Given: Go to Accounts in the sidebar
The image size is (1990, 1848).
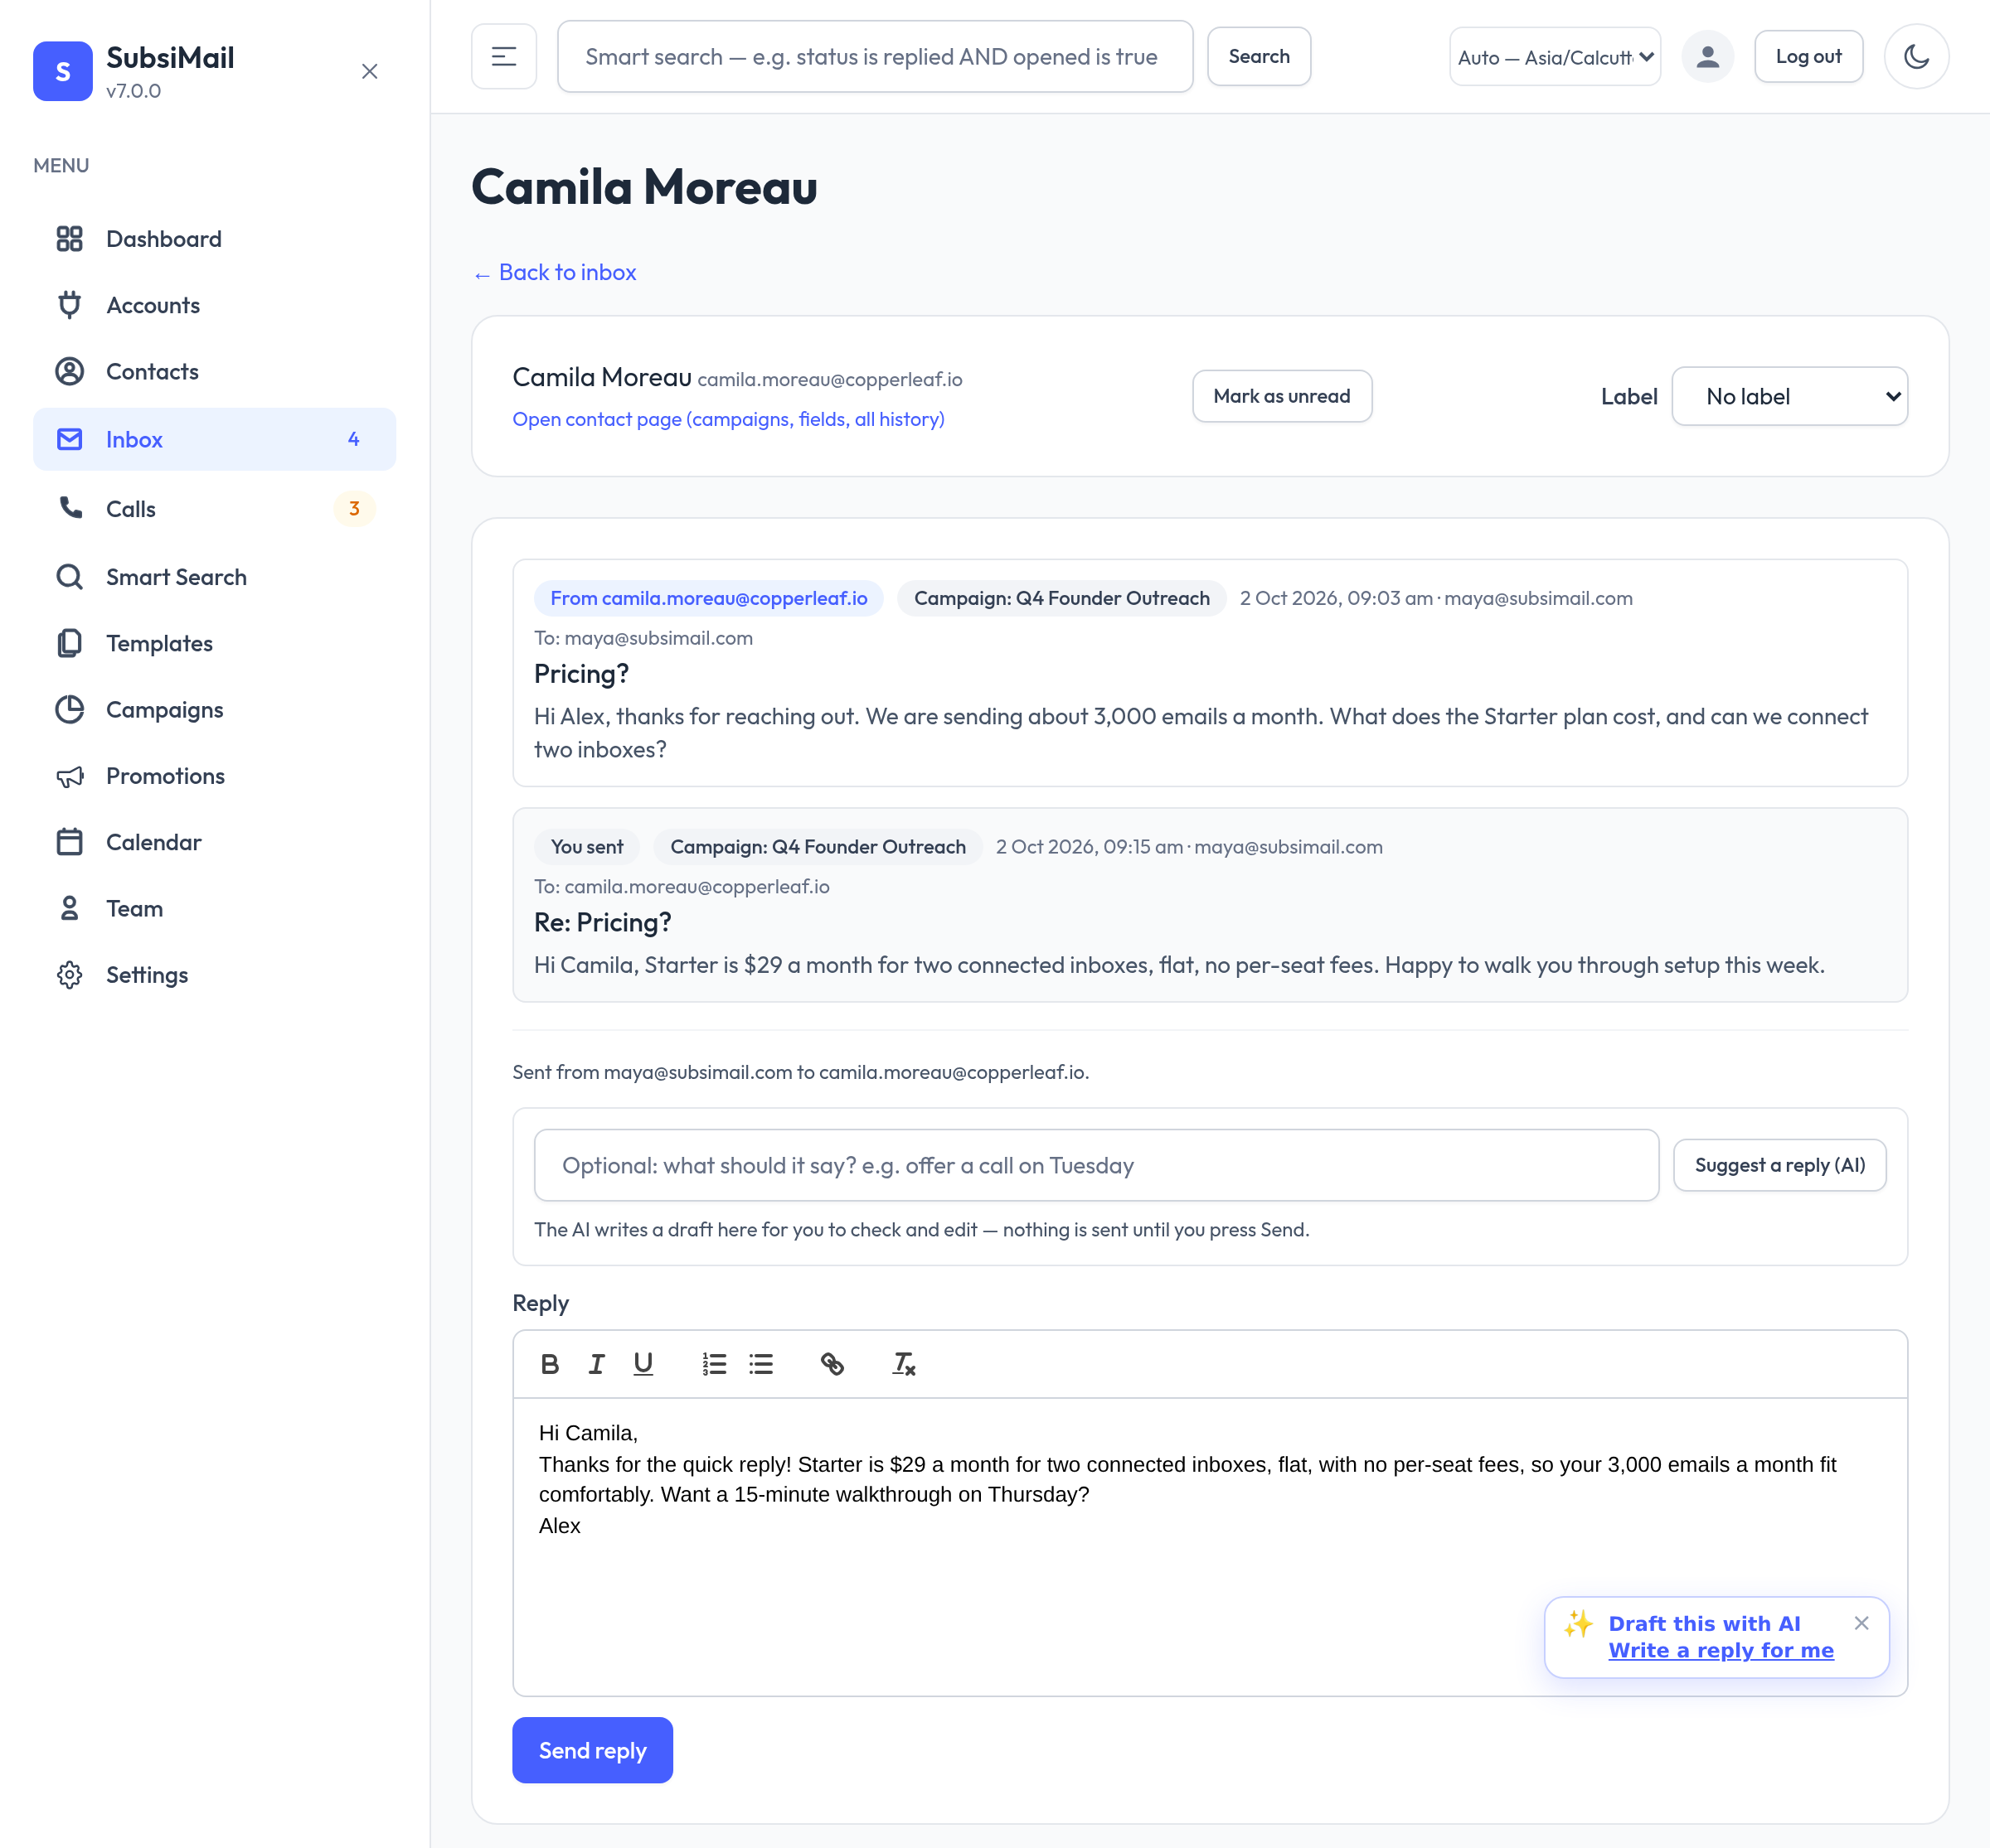Looking at the screenshot, I should [x=214, y=305].
